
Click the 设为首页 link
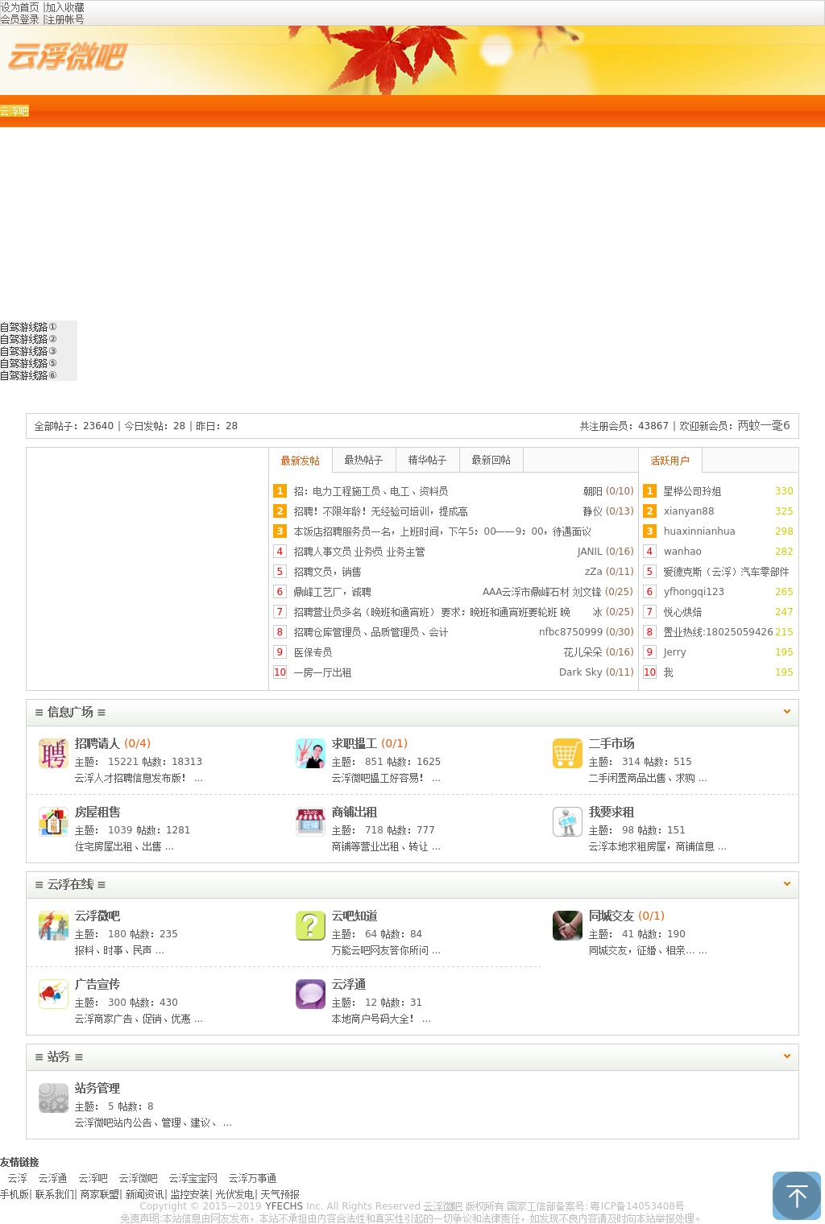tap(19, 7)
